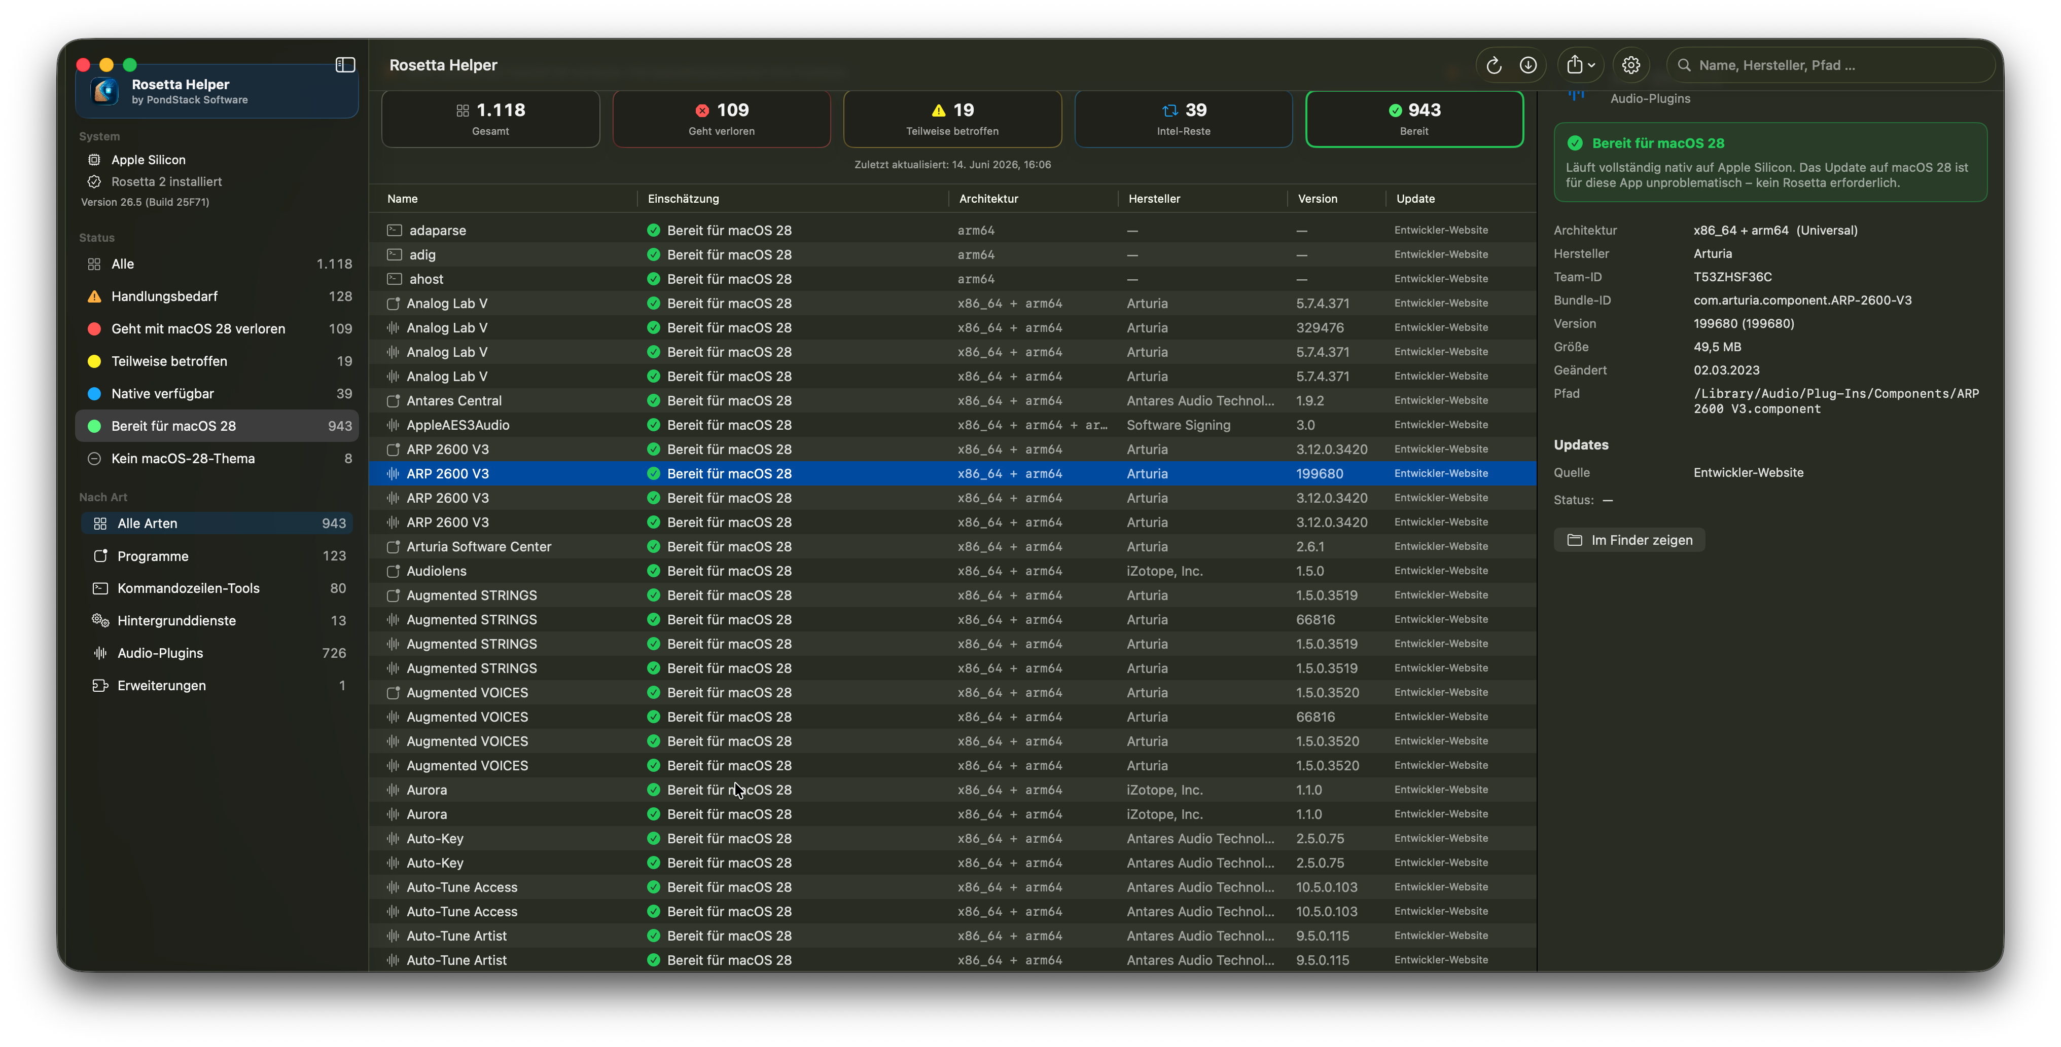Click the plugin icon beside AppleAES3Audio
2061x1047 pixels.
(x=393, y=425)
